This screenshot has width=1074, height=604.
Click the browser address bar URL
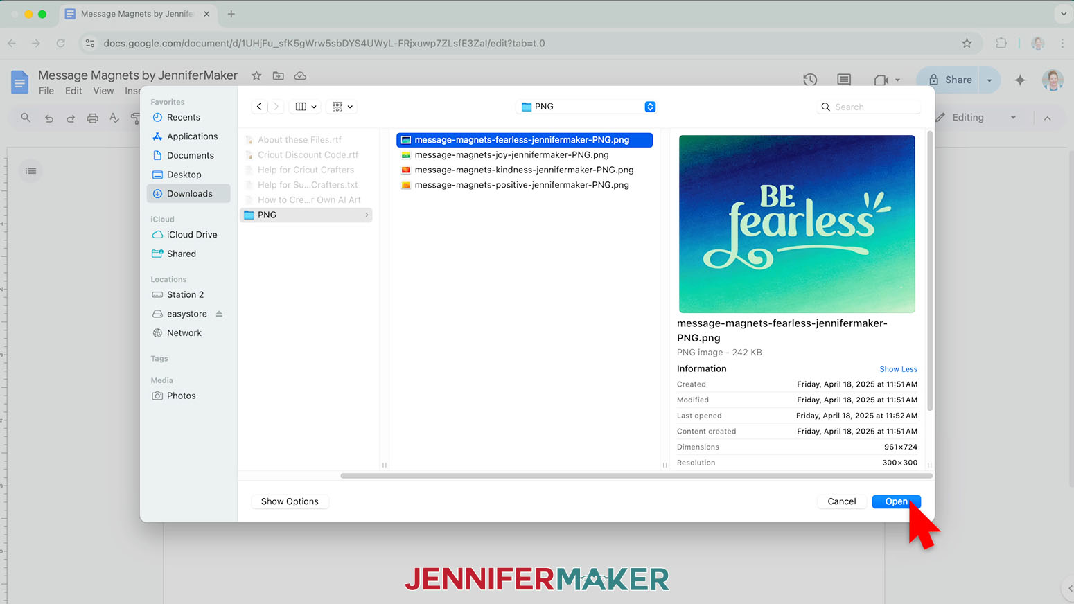[x=324, y=43]
